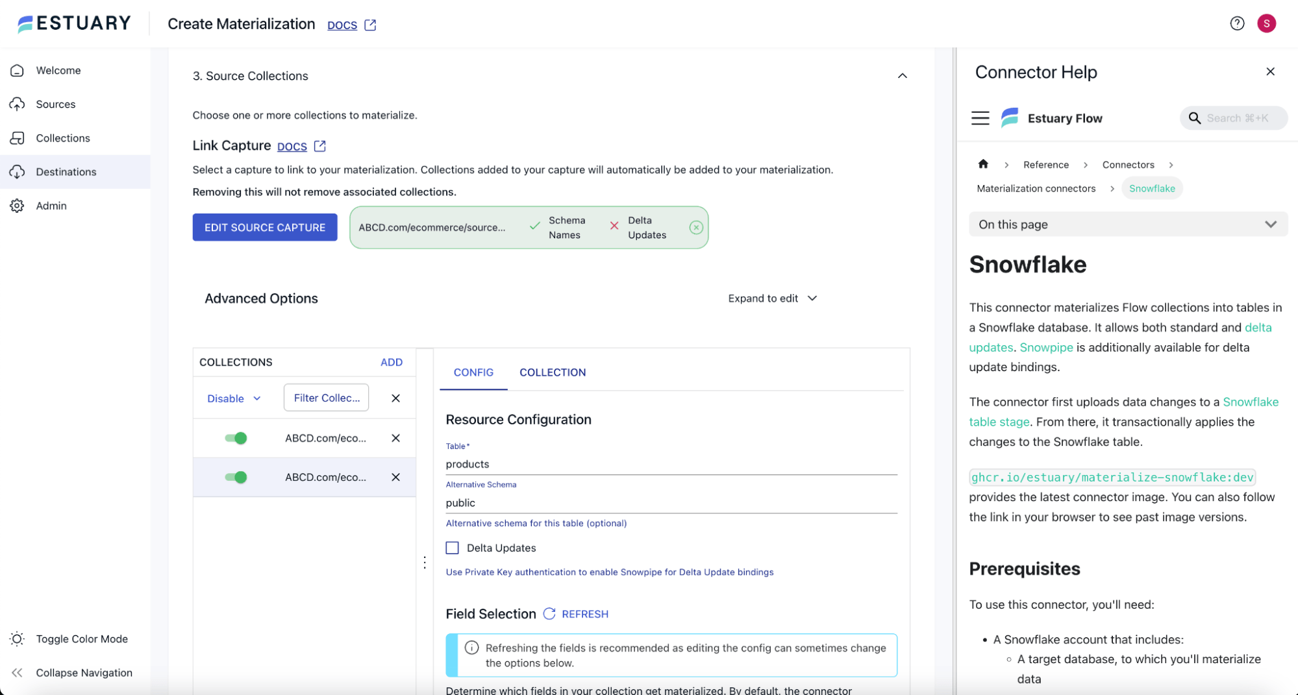The height and width of the screenshot is (695, 1298).
Task: Close the Connector Help panel
Action: tap(1270, 71)
